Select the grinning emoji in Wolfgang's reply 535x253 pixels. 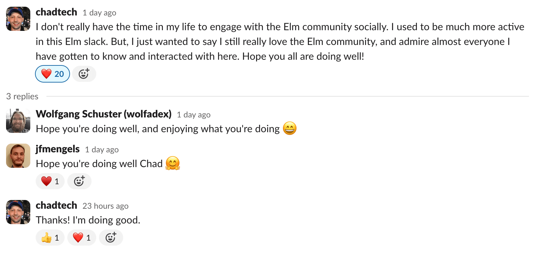pyautogui.click(x=290, y=129)
